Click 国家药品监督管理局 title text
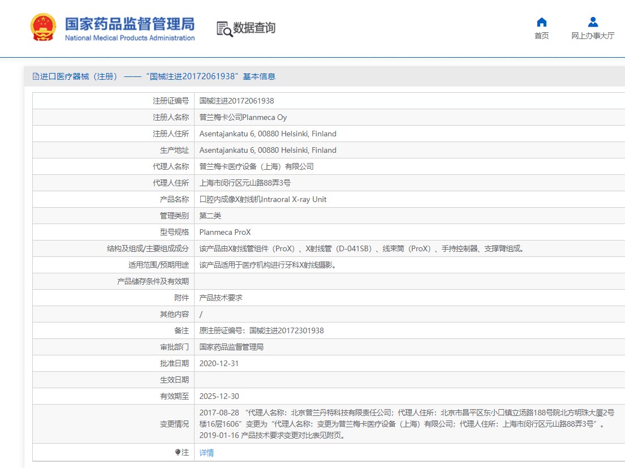625x468 pixels. 130,24
